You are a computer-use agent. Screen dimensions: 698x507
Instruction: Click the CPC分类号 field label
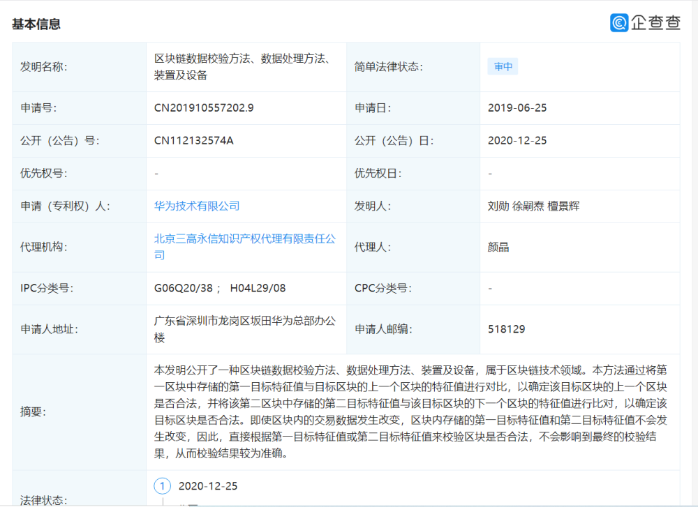[x=383, y=288]
